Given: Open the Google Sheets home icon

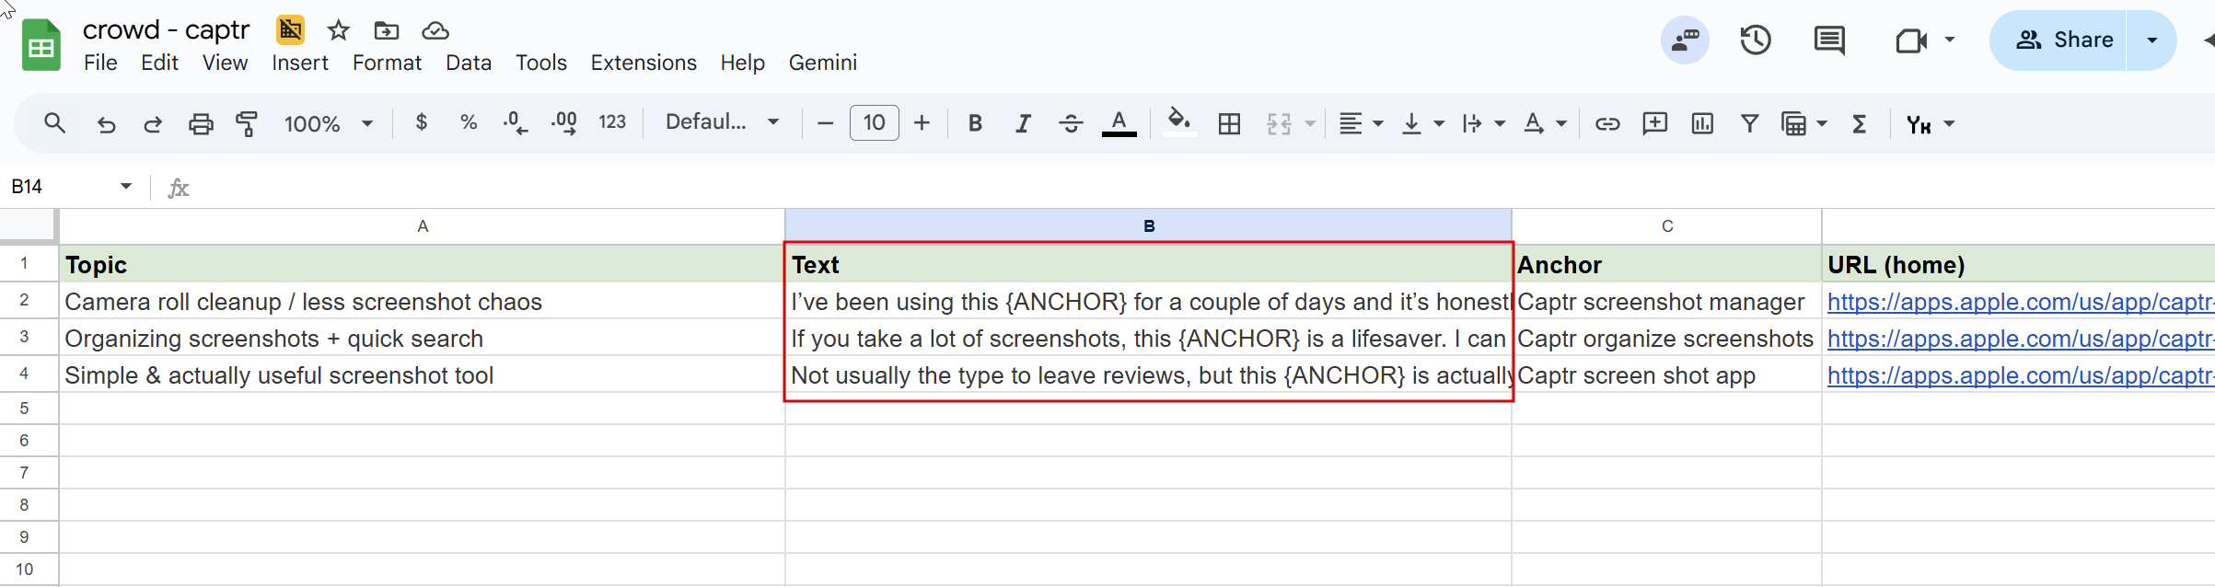Looking at the screenshot, I should tap(41, 46).
